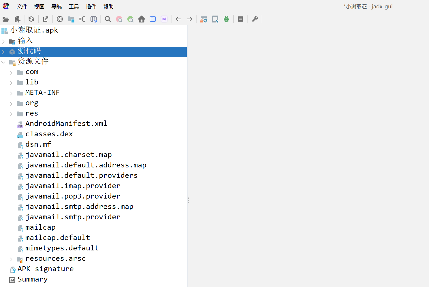Image resolution: width=429 pixels, height=287 pixels.
Task: Click the green comment search icon
Action: click(x=130, y=19)
